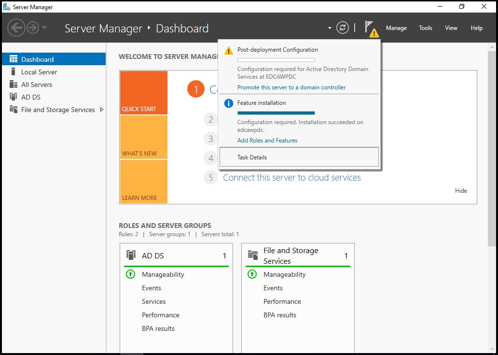Image resolution: width=498 pixels, height=355 pixels.
Task: Click the vertical scrollbar thumb
Action: [x=492, y=149]
